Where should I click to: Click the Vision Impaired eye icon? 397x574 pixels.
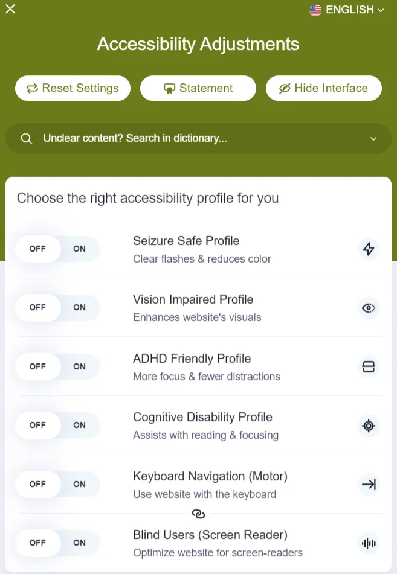[369, 308]
